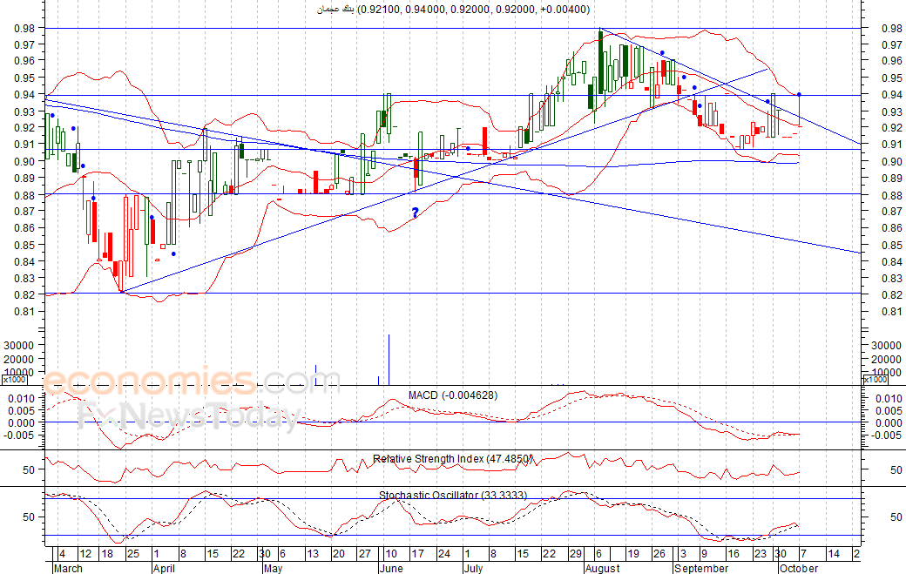Viewport: 906px width, 574px height.
Task: Click the -0.005 MACD scale label on the right
Action: (884, 436)
